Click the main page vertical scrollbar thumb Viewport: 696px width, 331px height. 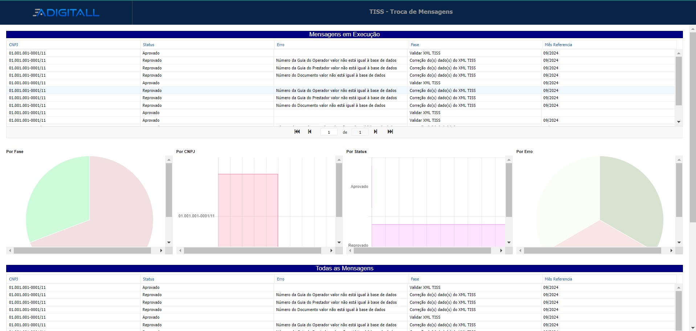pos(693,127)
